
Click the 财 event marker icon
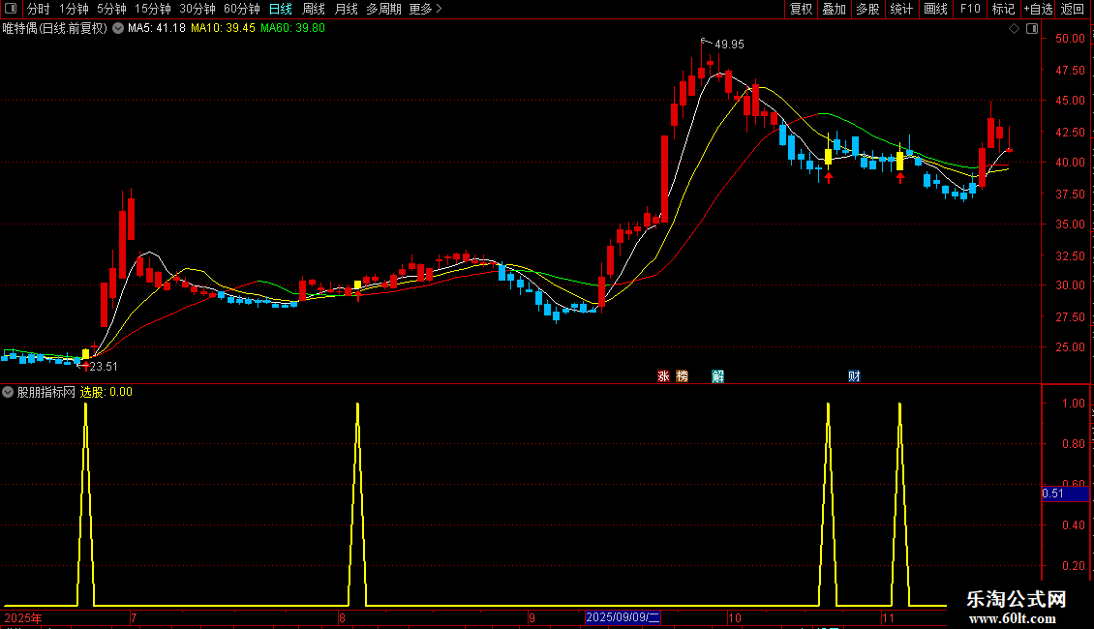coord(854,375)
